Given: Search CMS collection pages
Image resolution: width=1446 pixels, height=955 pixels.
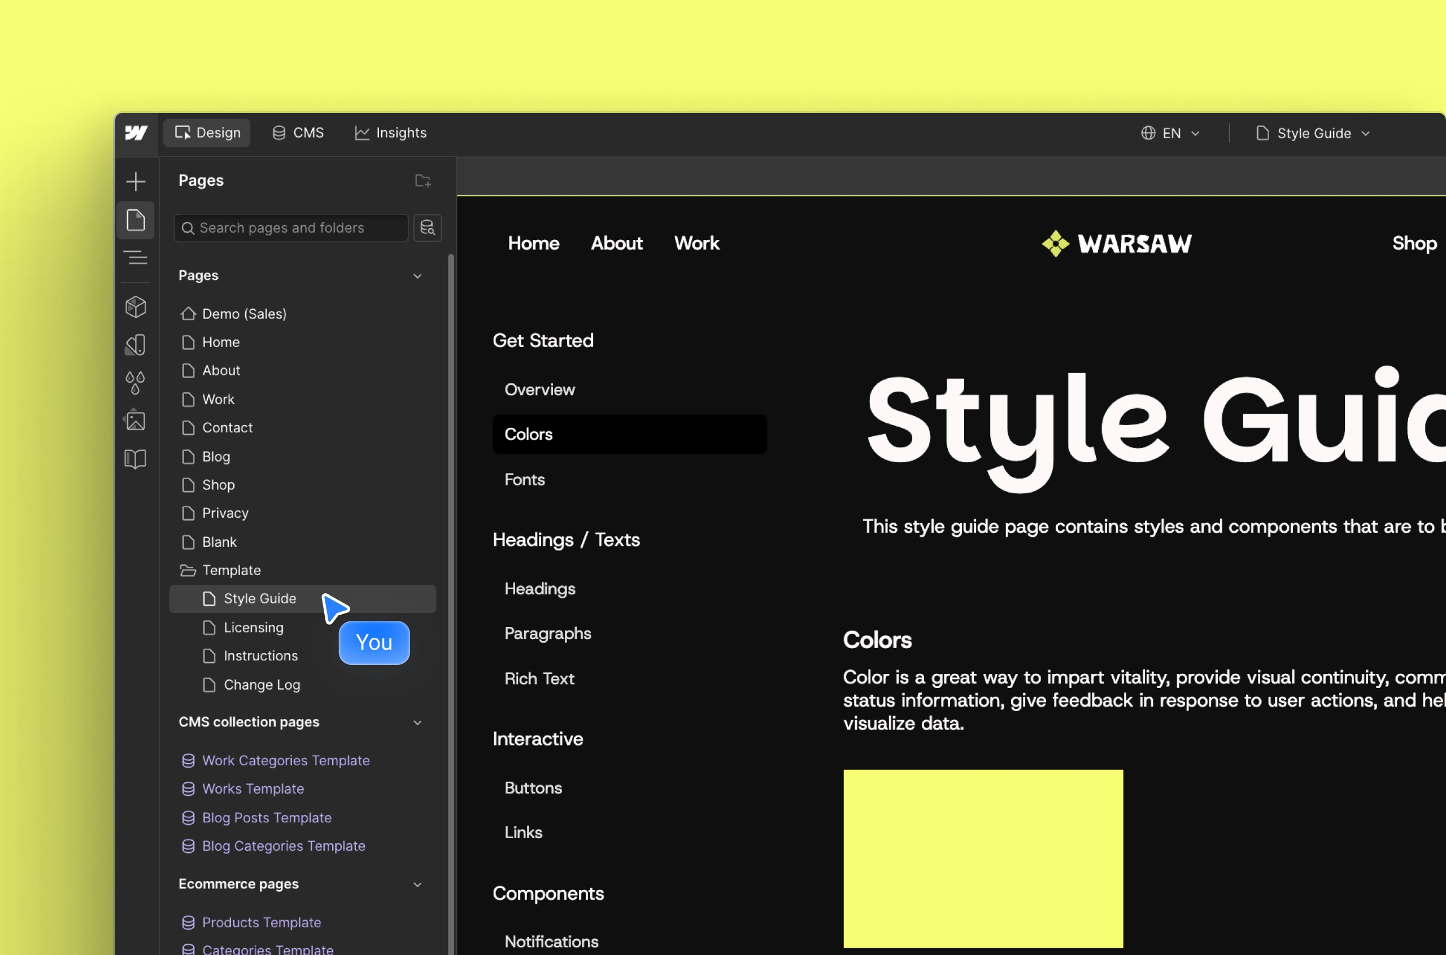Looking at the screenshot, I should 427,227.
